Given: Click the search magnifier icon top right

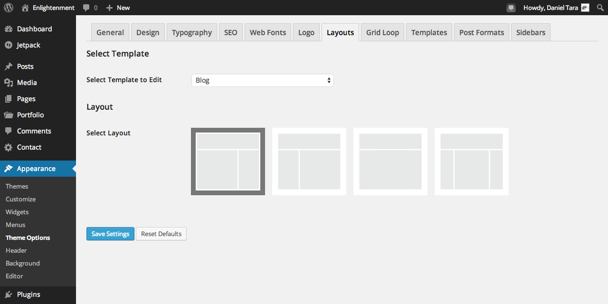Looking at the screenshot, I should coord(600,8).
